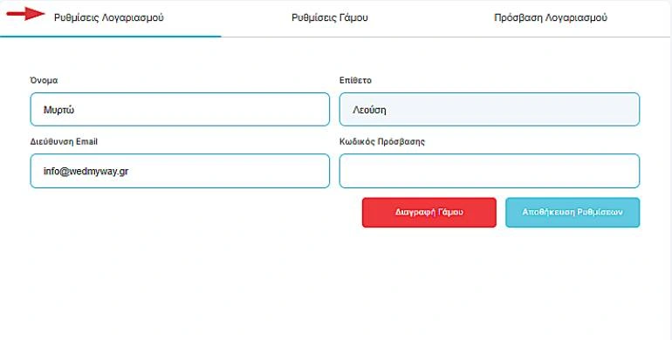This screenshot has height=340, width=672.
Task: Click the empty white area below the buttons
Action: click(336, 282)
